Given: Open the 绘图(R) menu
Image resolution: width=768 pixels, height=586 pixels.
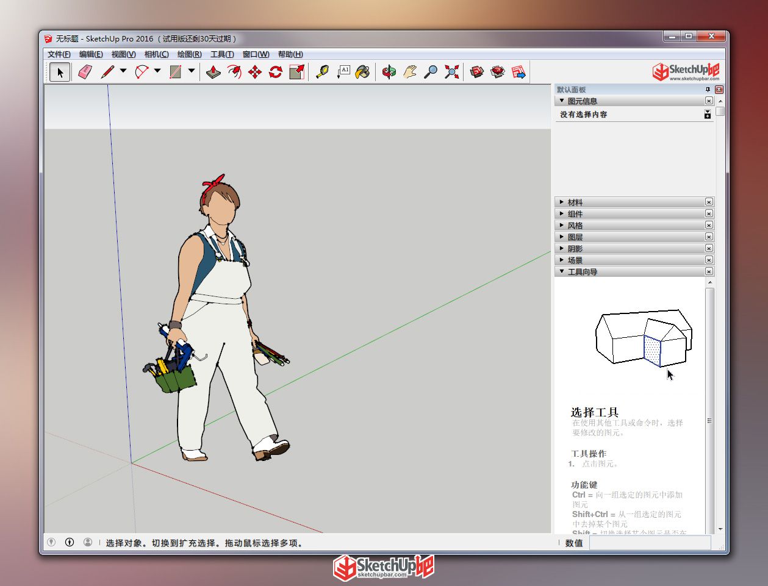Looking at the screenshot, I should pos(190,54).
